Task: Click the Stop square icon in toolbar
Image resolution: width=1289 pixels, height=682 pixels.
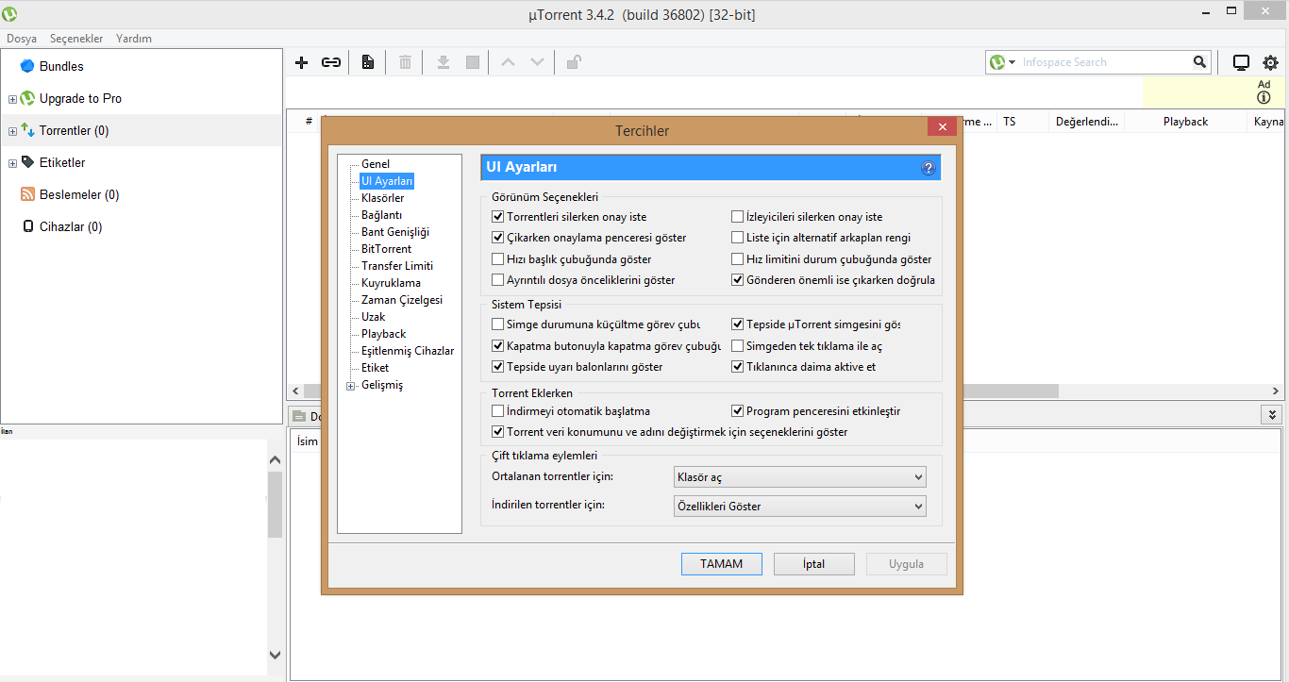Action: (x=473, y=62)
